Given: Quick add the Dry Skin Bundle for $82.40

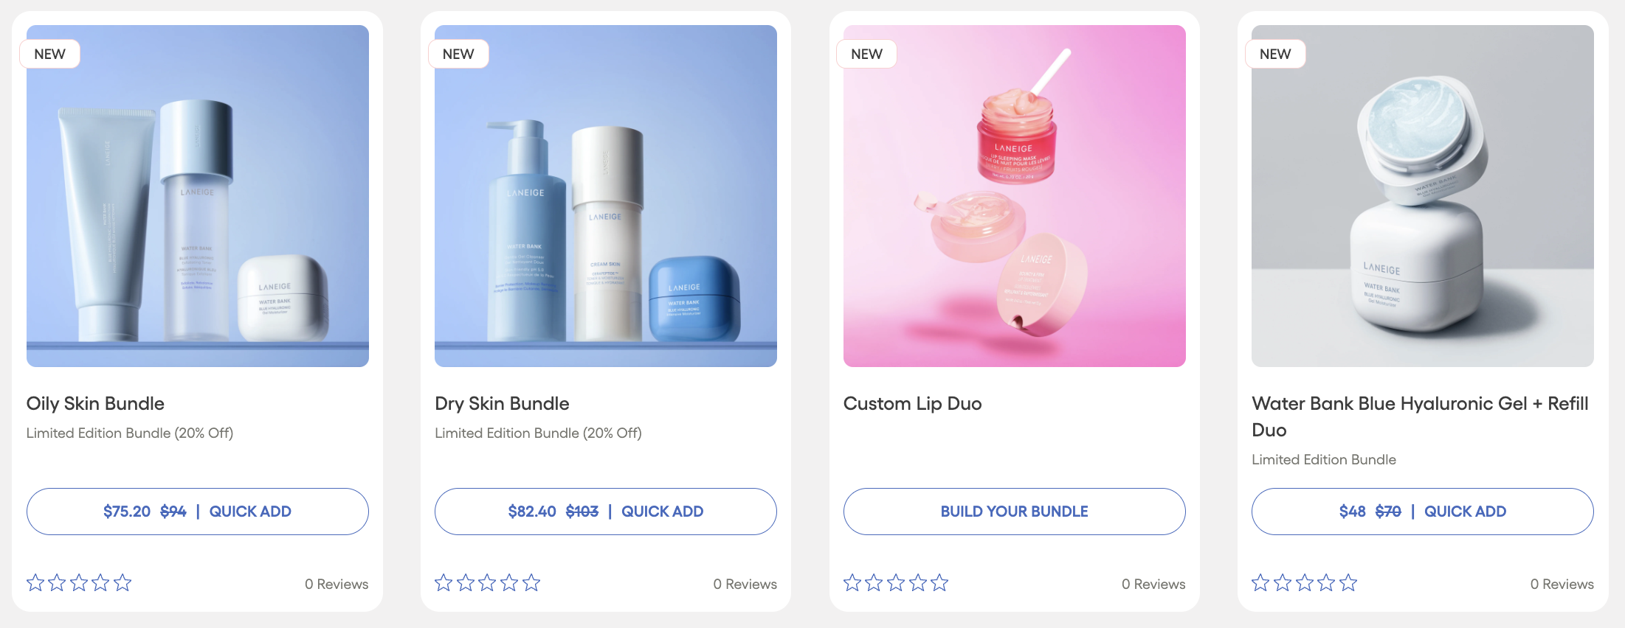Looking at the screenshot, I should click(606, 512).
